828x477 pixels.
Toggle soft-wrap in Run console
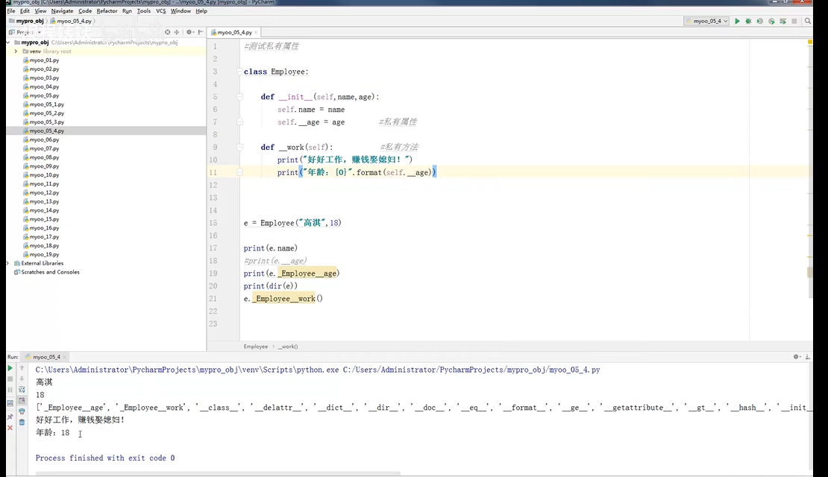click(x=22, y=389)
